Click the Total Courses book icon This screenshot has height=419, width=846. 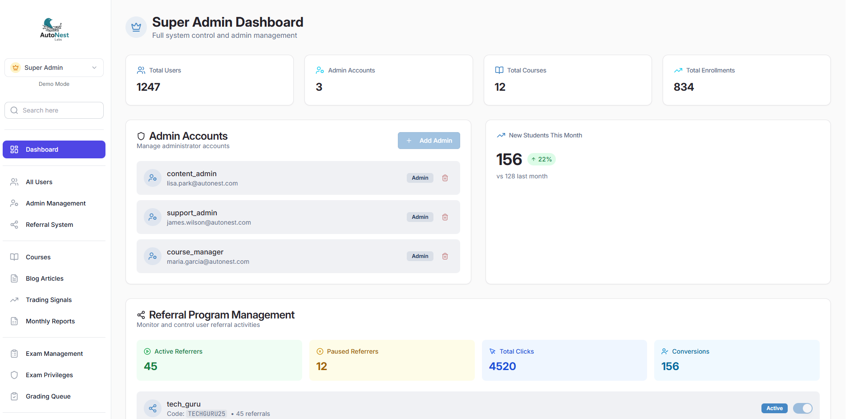(x=499, y=70)
